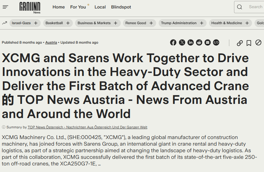Share article on Reddit

coord(199,43)
